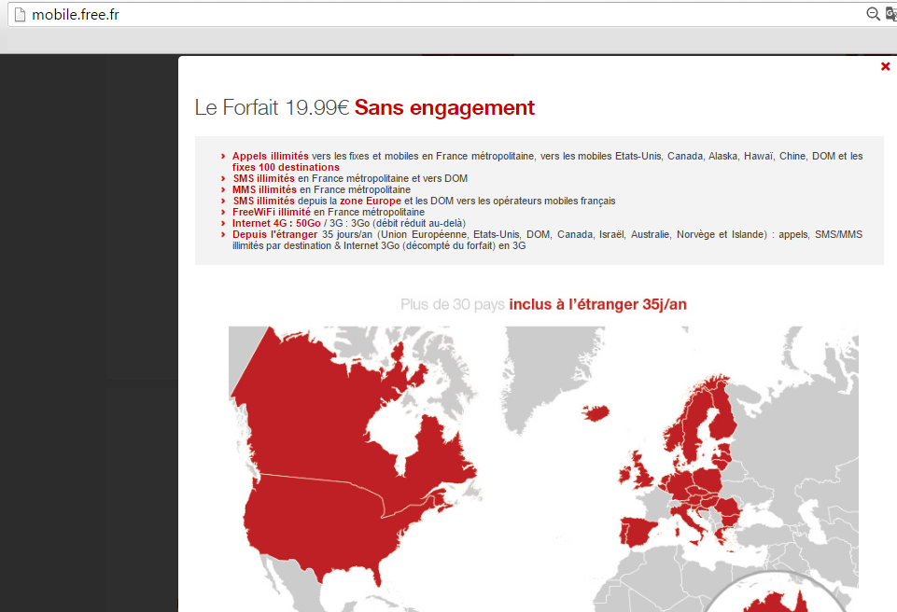Screen dimensions: 897x612
Task: Click the zoom-out magnifier icon in address bar
Action: (873, 14)
